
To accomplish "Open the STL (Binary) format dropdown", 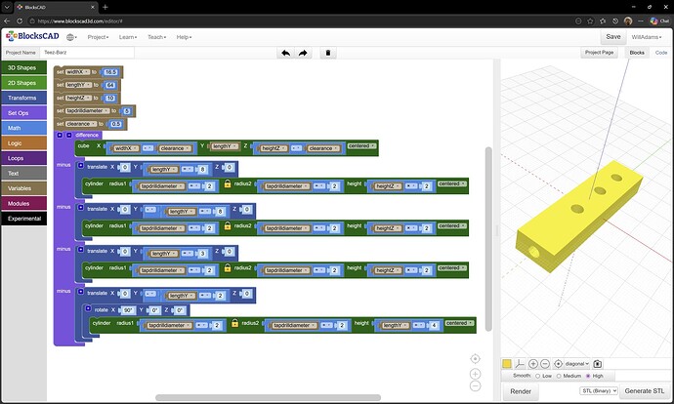I will (x=599, y=390).
